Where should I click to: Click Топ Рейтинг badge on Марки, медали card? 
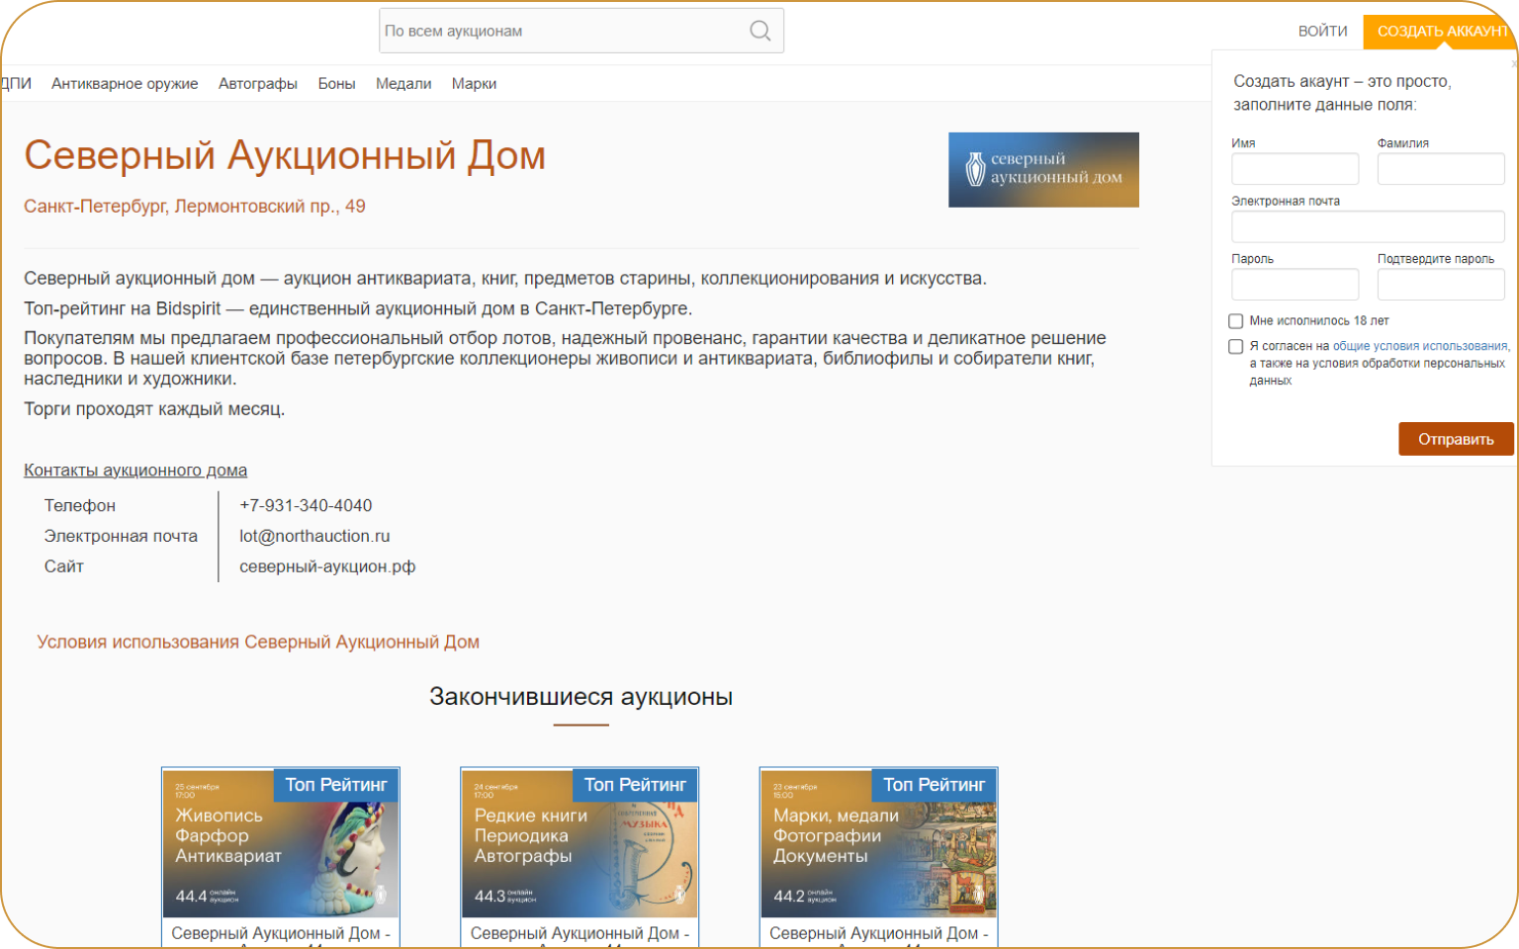(934, 785)
